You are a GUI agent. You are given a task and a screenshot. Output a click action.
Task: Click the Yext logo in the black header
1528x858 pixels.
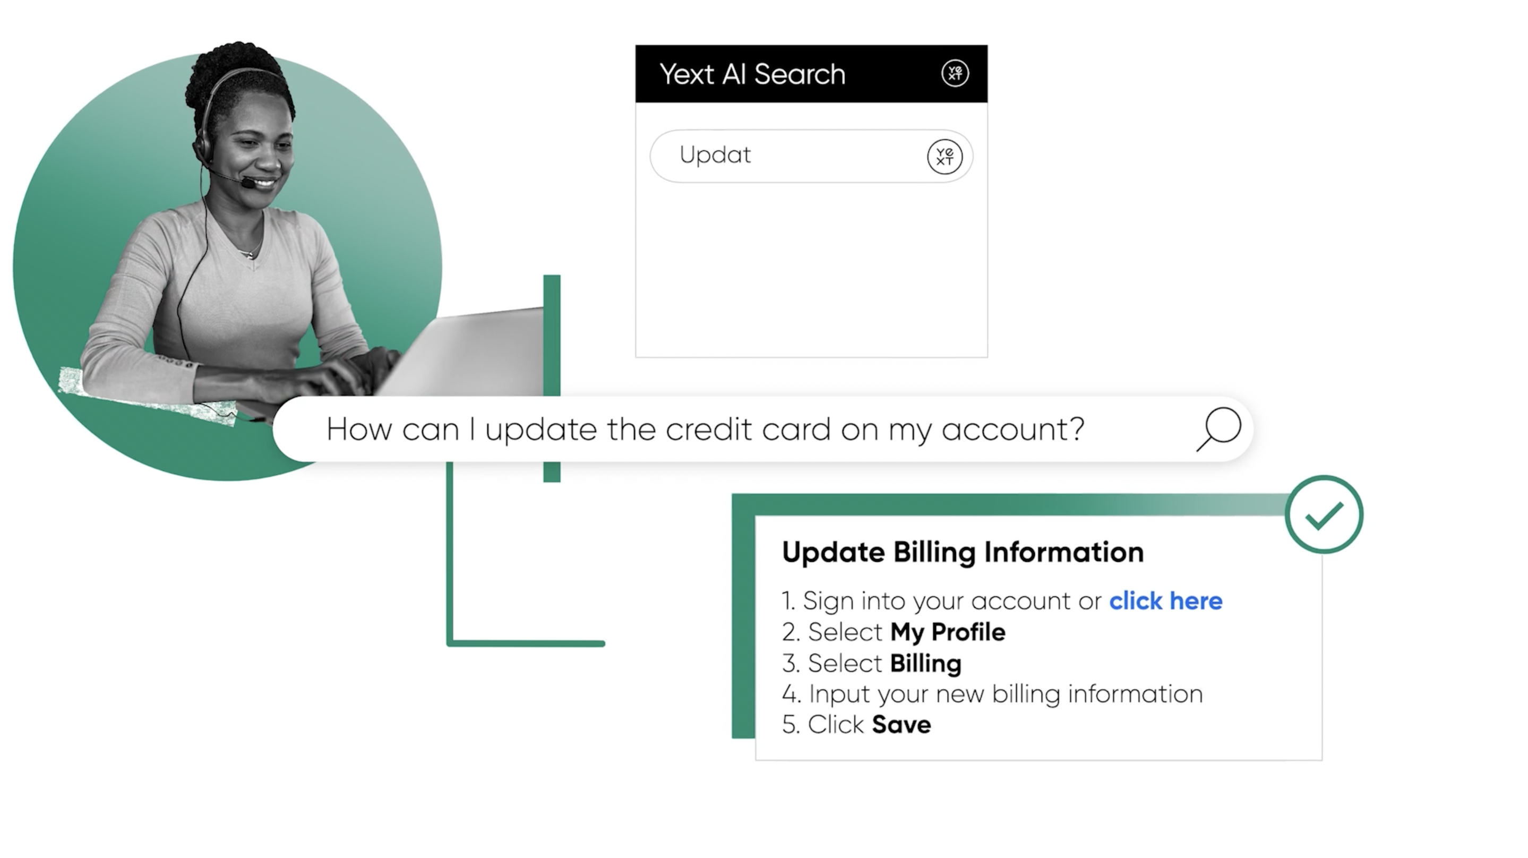point(955,74)
